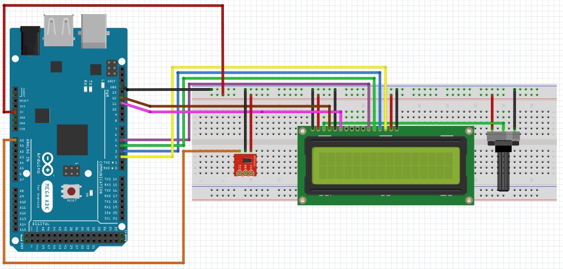563x269 pixels.
Task: Click the purple wire from pin 5
Action: 279,84
